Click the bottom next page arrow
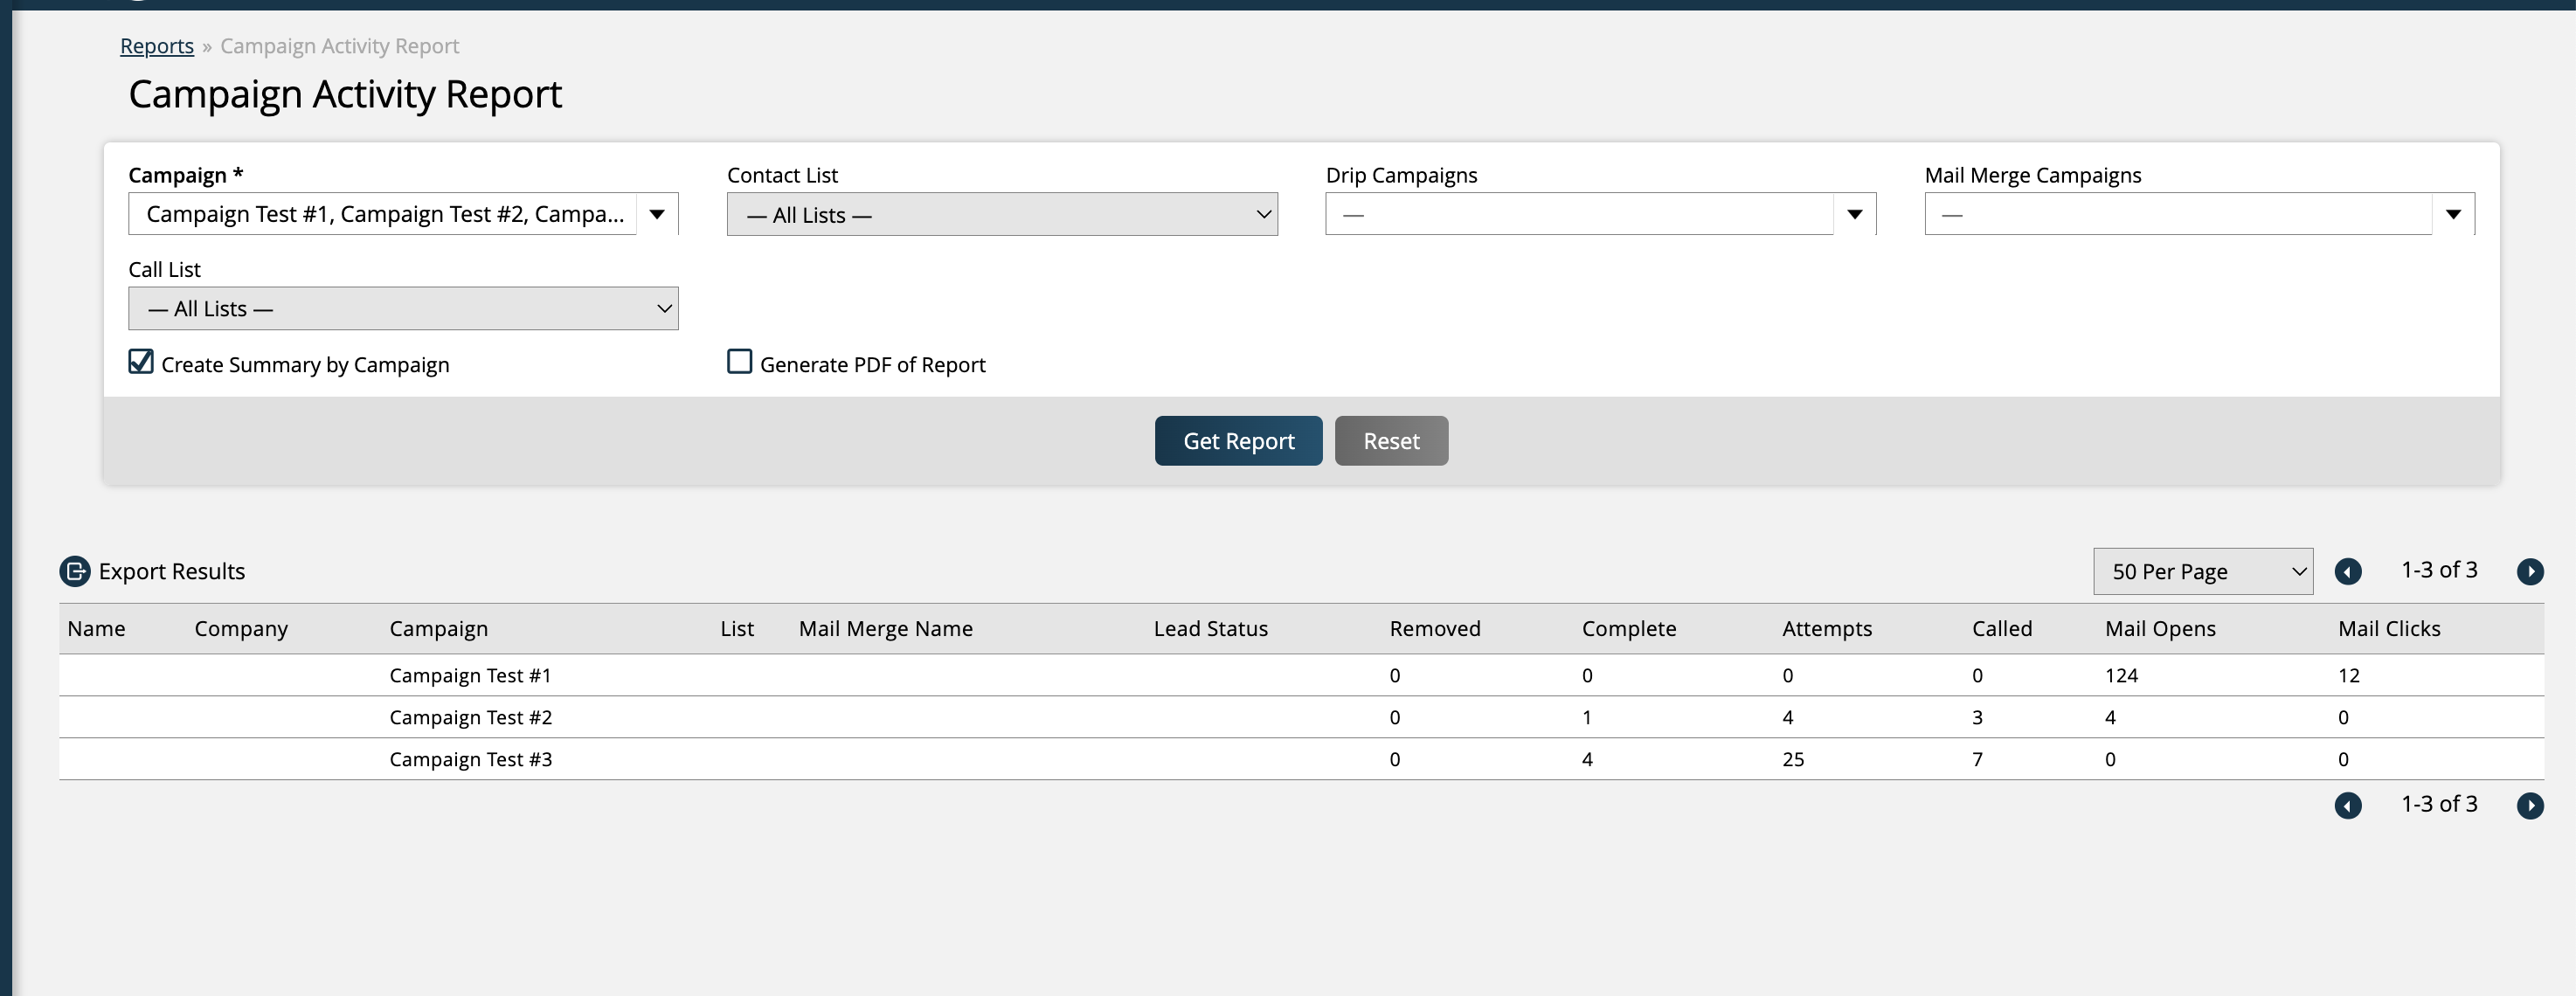The height and width of the screenshot is (996, 2576). [2529, 805]
